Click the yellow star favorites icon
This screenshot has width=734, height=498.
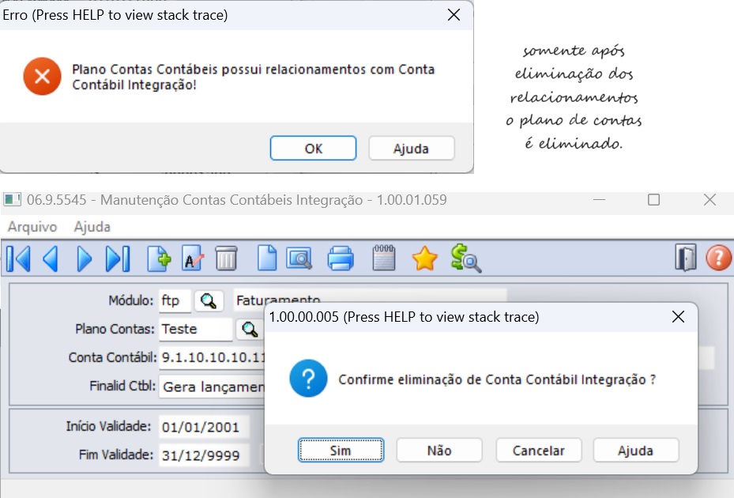pos(424,258)
